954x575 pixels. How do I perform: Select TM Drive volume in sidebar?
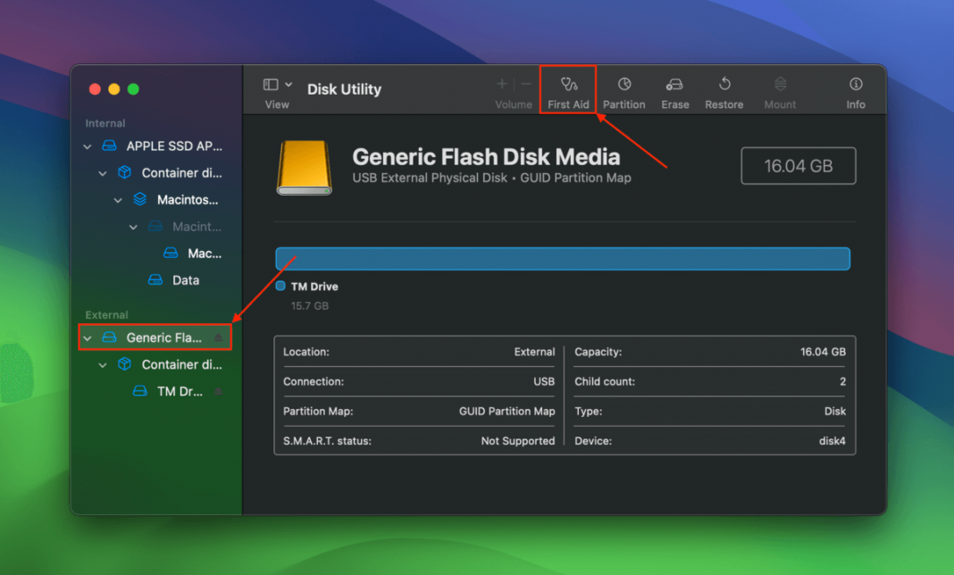(x=168, y=391)
